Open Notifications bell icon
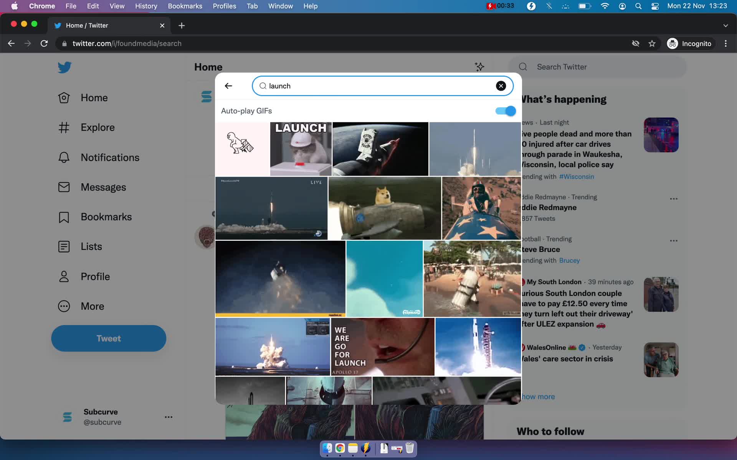The width and height of the screenshot is (737, 460). (64, 157)
